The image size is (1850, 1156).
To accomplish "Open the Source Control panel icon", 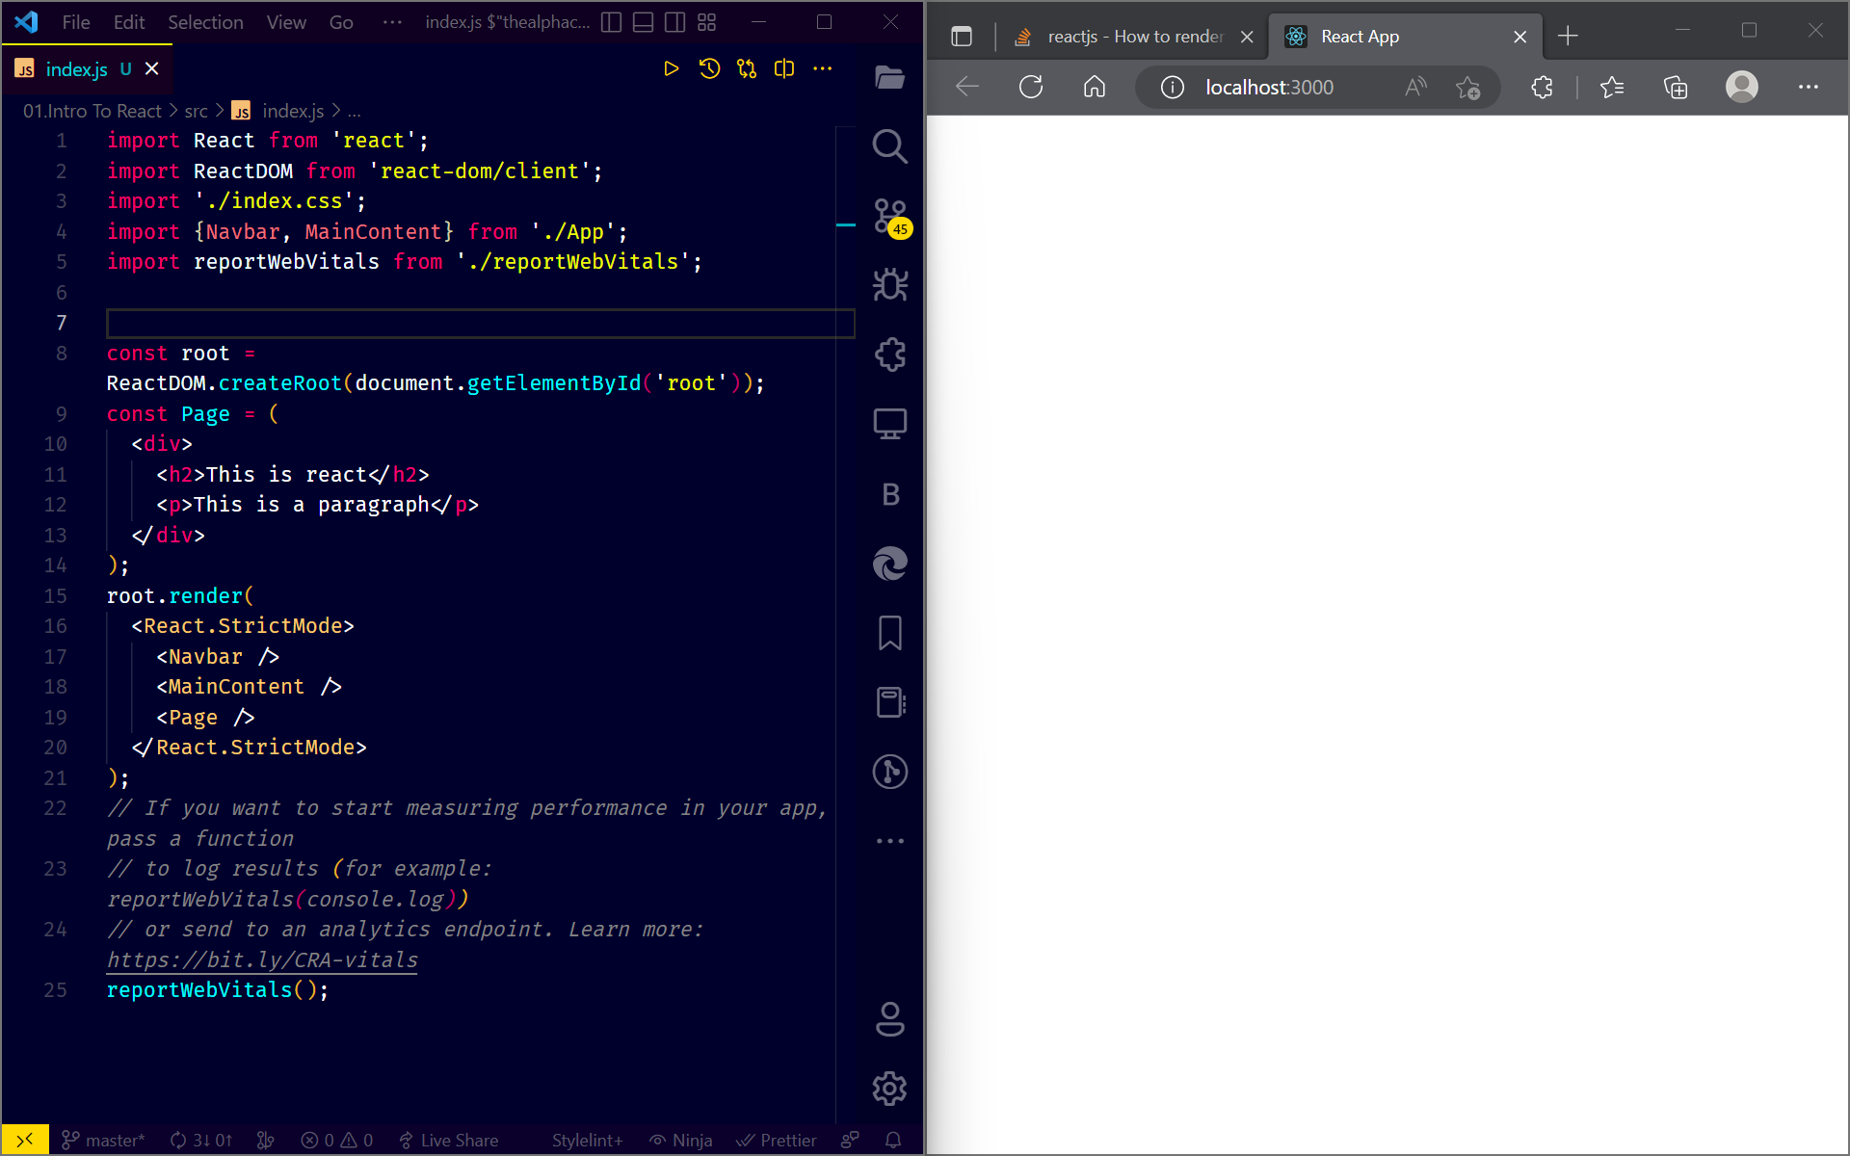I will point(889,216).
